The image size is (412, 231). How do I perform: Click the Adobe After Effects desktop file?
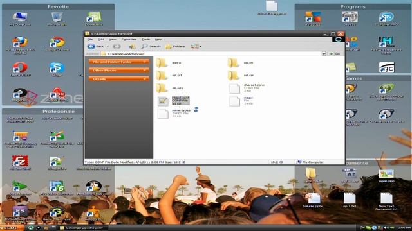[x=350, y=175]
